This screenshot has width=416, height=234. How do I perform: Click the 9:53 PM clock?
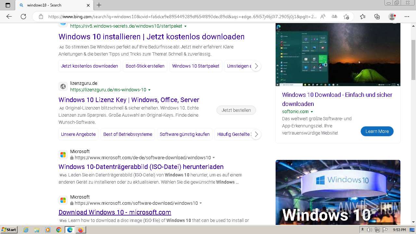399,230
